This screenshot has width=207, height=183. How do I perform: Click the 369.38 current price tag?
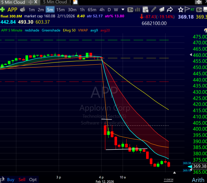(199, 166)
